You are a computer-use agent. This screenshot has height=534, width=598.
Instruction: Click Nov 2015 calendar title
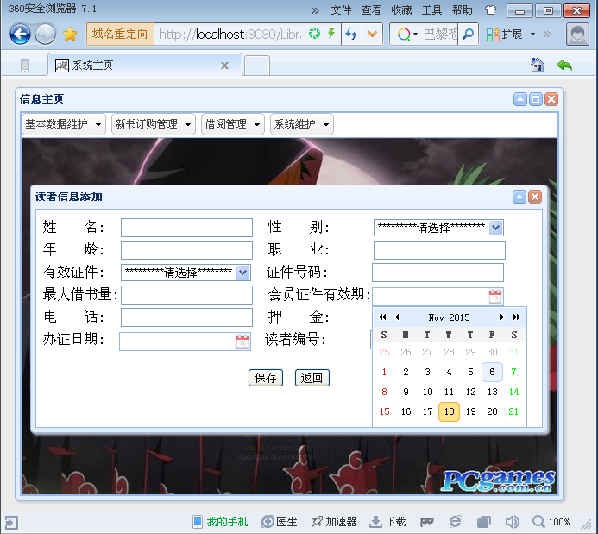pyautogui.click(x=450, y=317)
